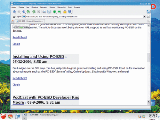Click the green Home toolbar icon
160x120 pixels.
coord(28,12)
